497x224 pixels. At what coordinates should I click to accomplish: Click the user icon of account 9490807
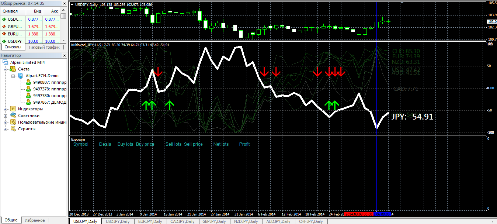coord(28,82)
